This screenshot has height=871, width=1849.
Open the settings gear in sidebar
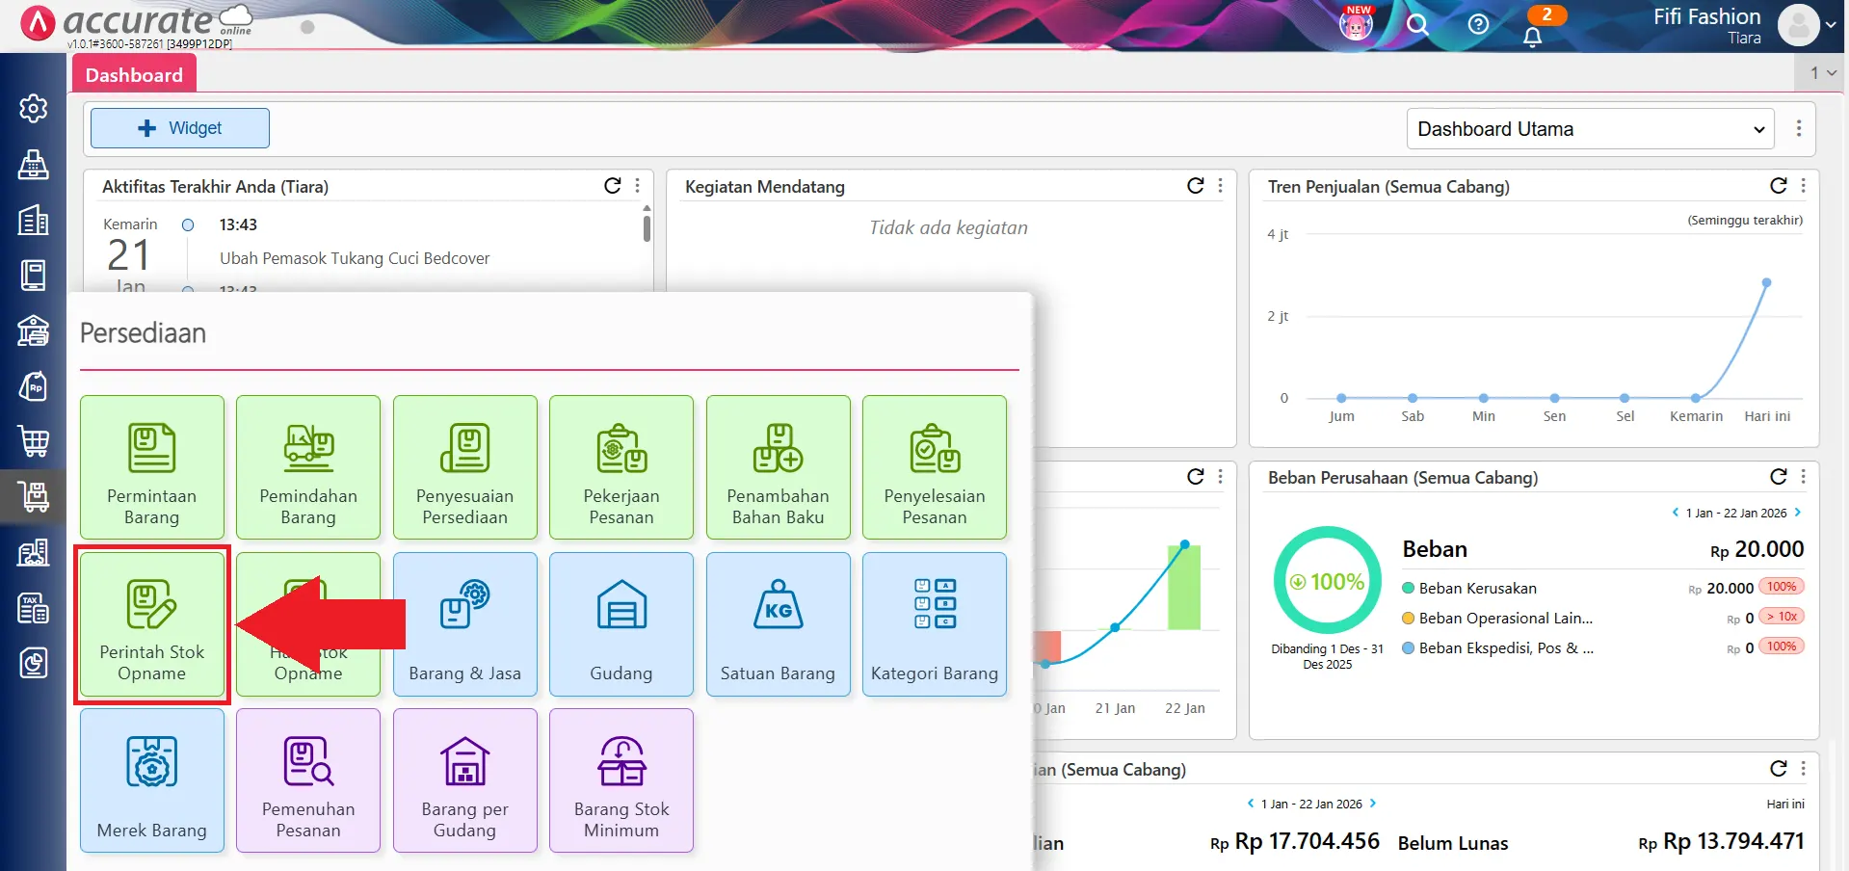[x=34, y=109]
